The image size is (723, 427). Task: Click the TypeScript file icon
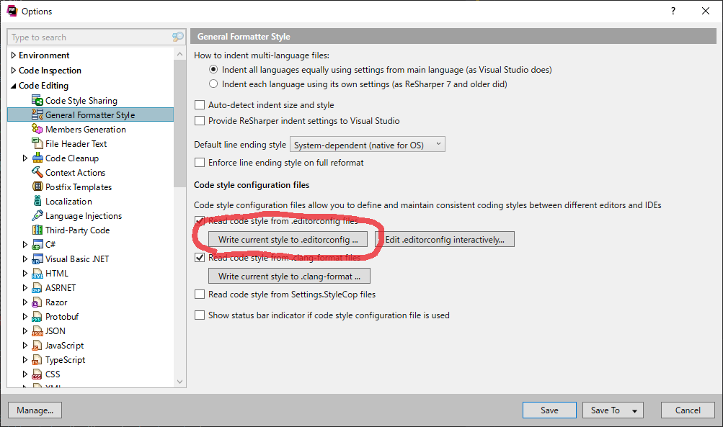pyautogui.click(x=37, y=360)
